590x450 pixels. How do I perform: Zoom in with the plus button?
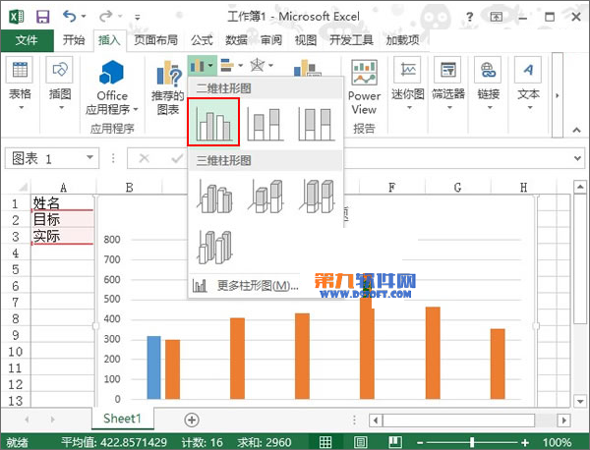(525, 442)
